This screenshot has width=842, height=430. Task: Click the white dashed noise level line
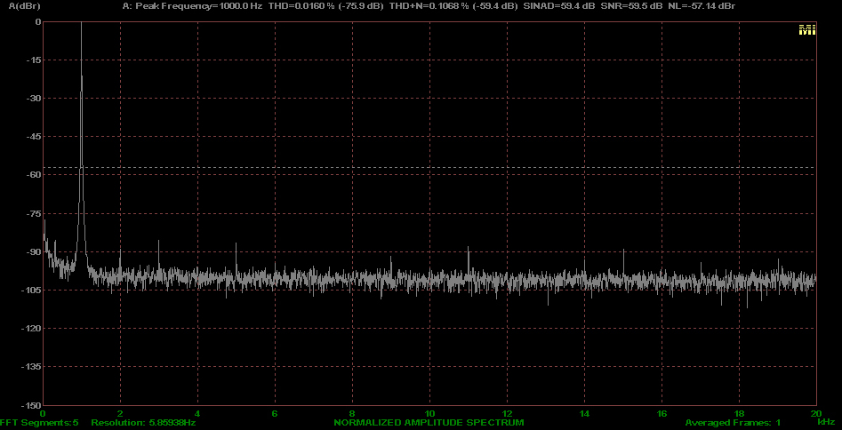tap(429, 168)
